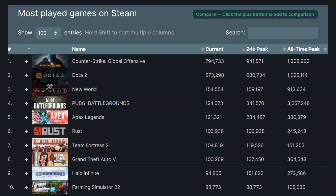The height and width of the screenshot is (196, 336).
Task: Open the Dota 2 logo thumbnail
Action: click(50, 75)
